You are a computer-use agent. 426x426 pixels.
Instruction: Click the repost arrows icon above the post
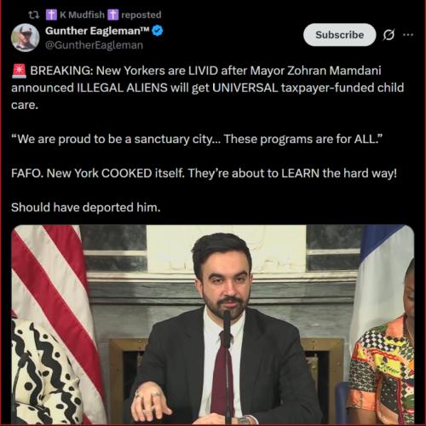pyautogui.click(x=34, y=14)
